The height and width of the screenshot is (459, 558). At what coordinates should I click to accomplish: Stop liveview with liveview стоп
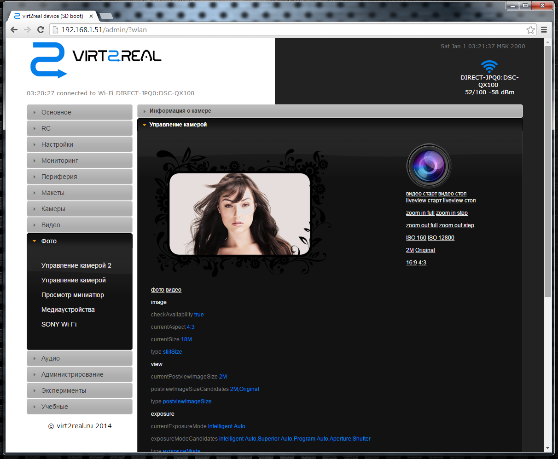tap(459, 201)
